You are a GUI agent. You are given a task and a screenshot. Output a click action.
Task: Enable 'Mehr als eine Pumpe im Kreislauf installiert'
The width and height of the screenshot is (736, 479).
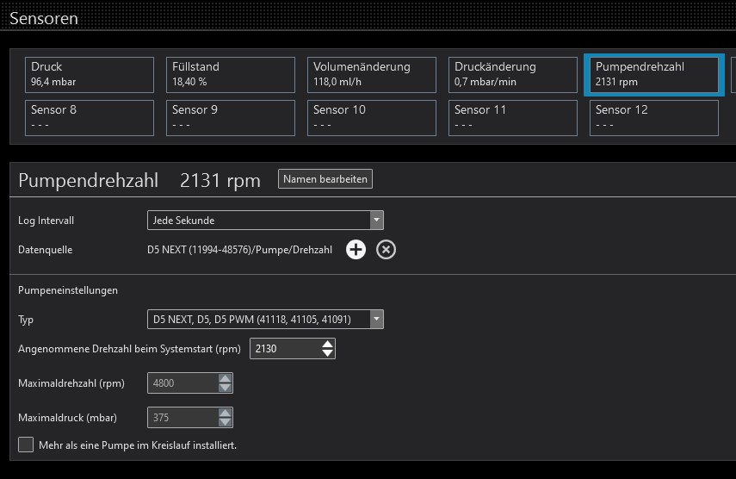[26, 445]
